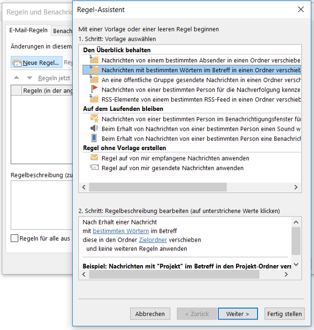Open the Benachrichtigungen tab

pos(62,31)
